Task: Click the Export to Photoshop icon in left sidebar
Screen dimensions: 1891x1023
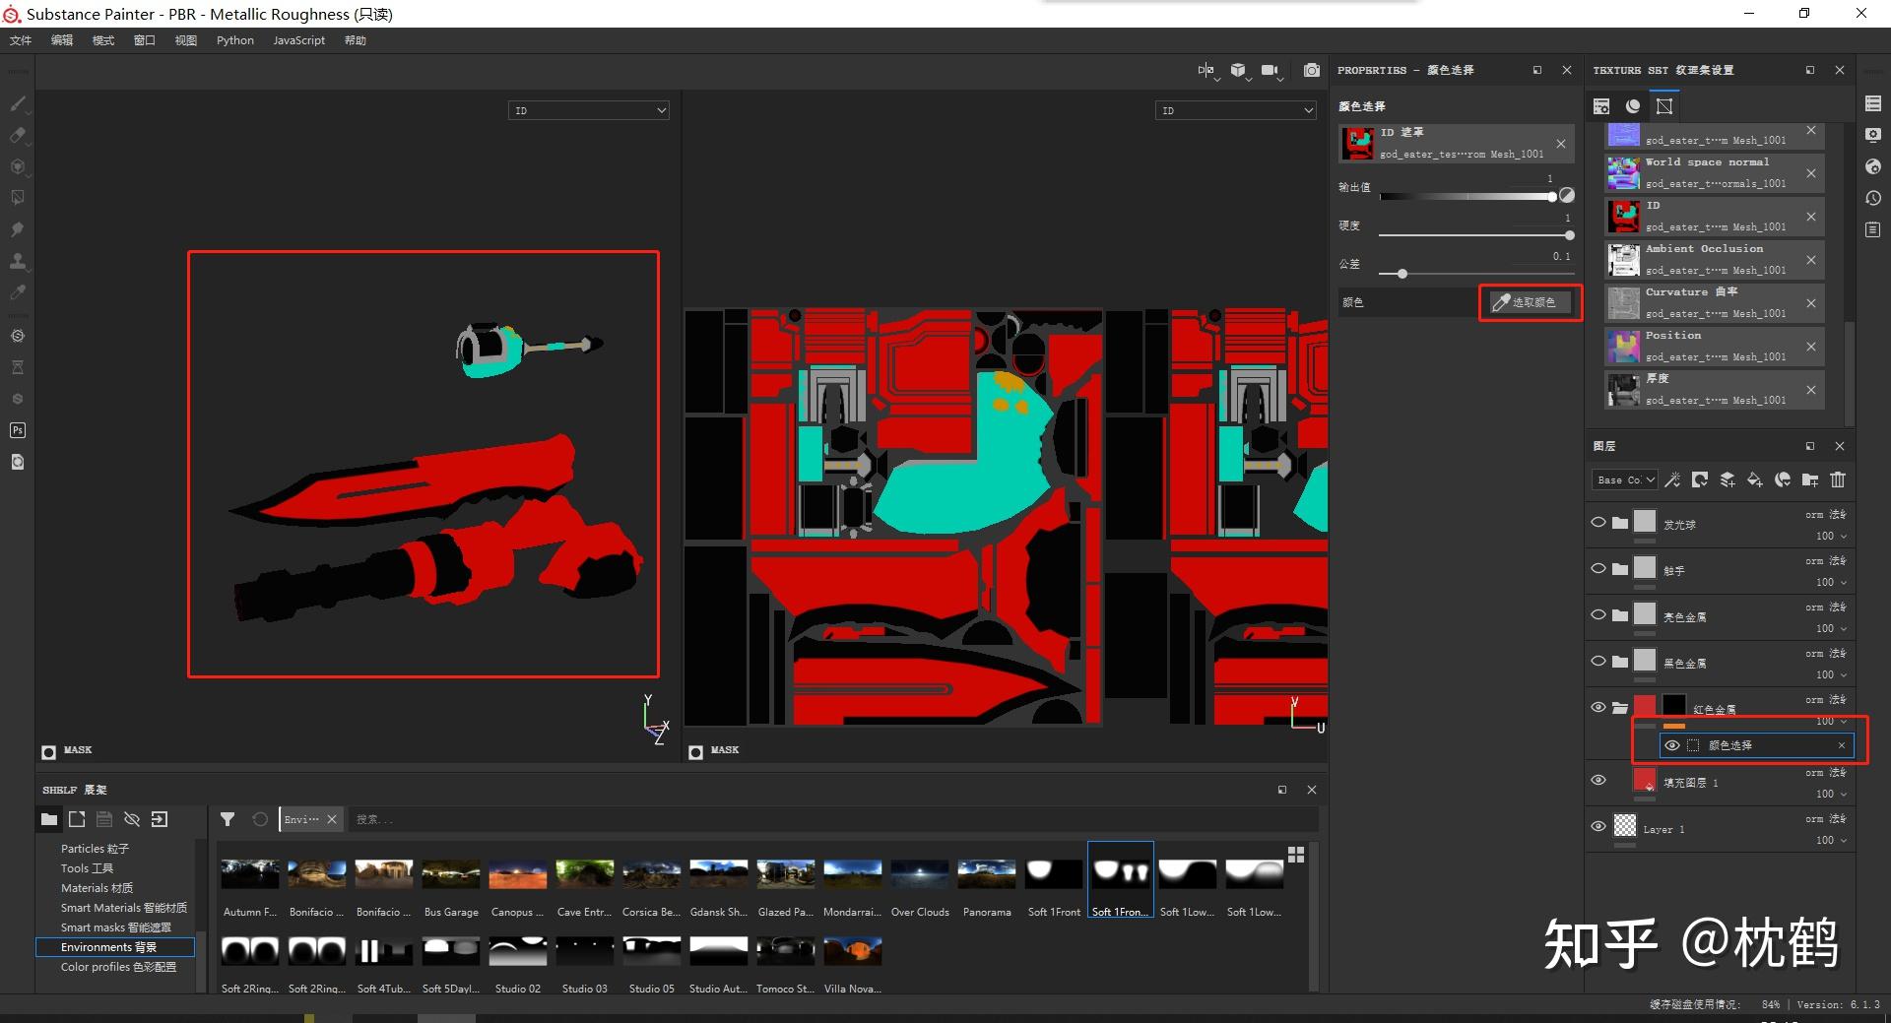Action: [x=18, y=430]
